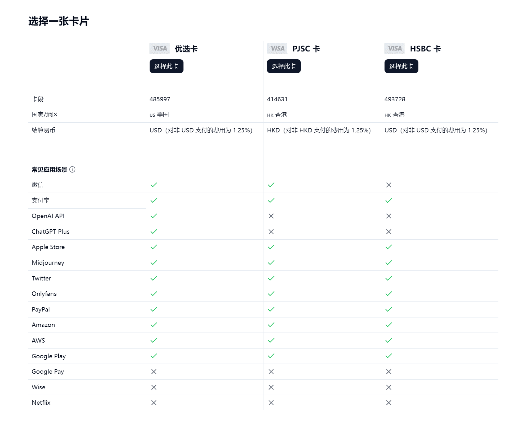Click the Onlyfans row label
Viewport: 515px width, 437px height.
click(x=44, y=294)
